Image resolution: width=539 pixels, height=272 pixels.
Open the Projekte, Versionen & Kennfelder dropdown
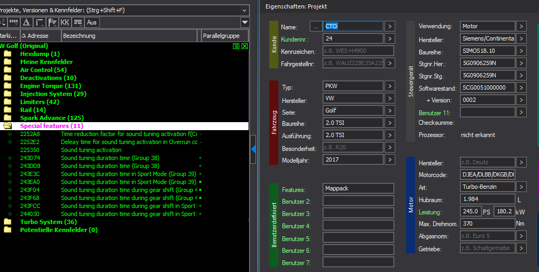pos(244,10)
